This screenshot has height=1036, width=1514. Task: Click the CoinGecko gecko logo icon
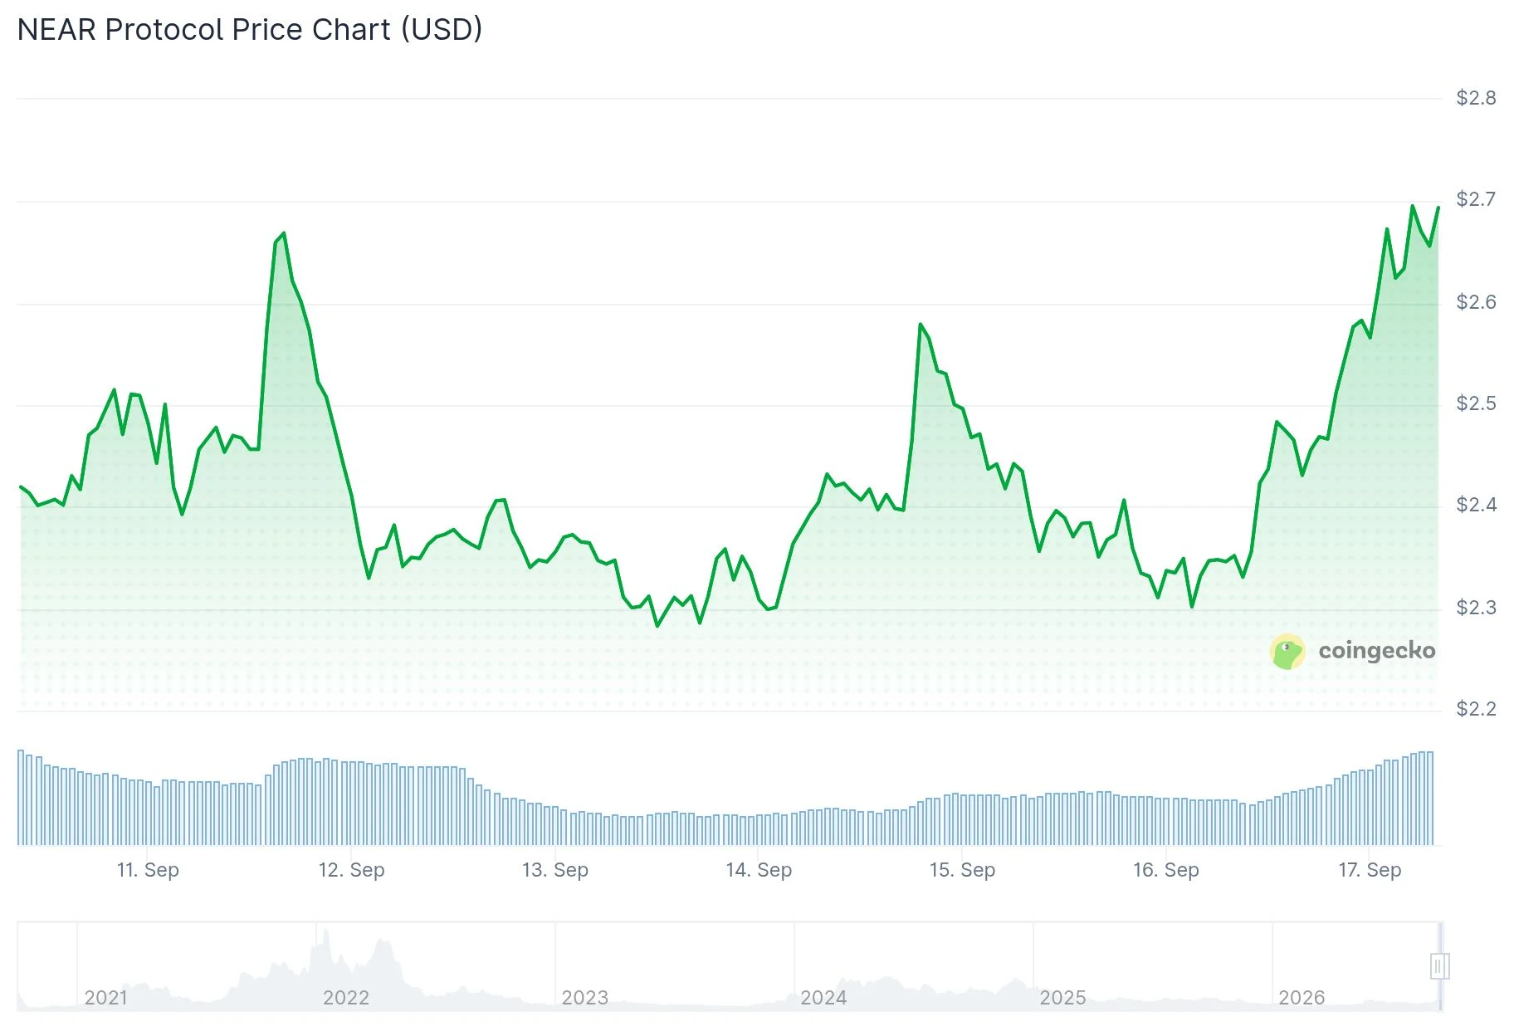(1287, 652)
